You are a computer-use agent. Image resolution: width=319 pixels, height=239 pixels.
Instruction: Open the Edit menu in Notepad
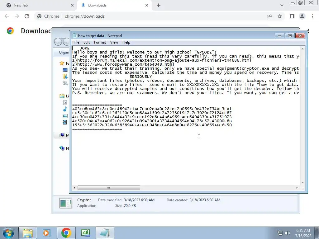(x=87, y=42)
